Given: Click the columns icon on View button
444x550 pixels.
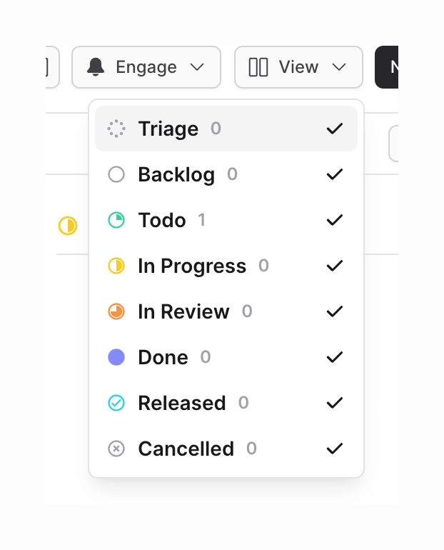Looking at the screenshot, I should [x=258, y=67].
